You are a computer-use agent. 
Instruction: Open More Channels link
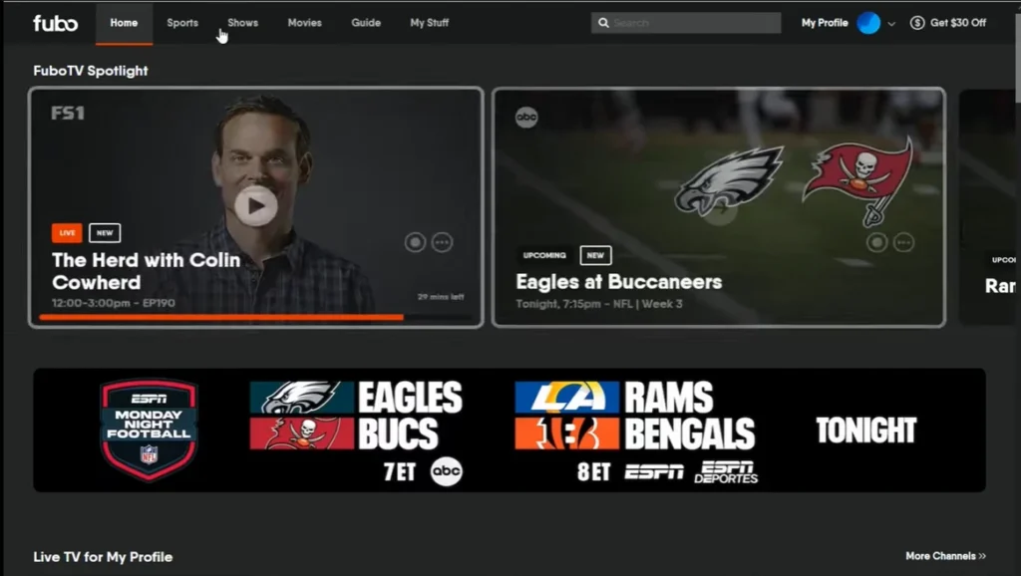pyautogui.click(x=945, y=556)
